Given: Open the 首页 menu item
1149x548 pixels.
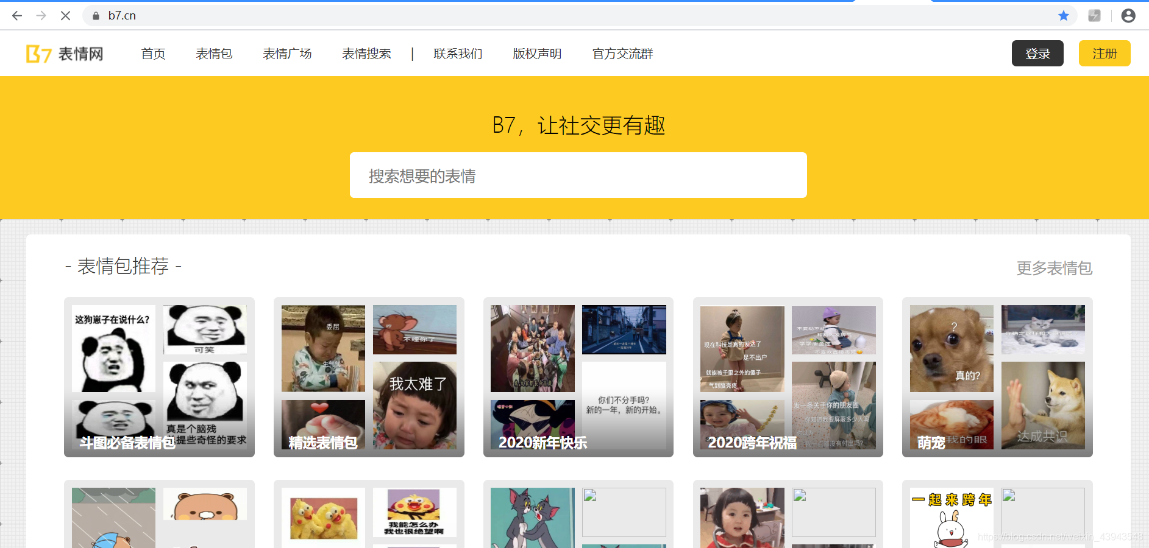Looking at the screenshot, I should click(154, 54).
